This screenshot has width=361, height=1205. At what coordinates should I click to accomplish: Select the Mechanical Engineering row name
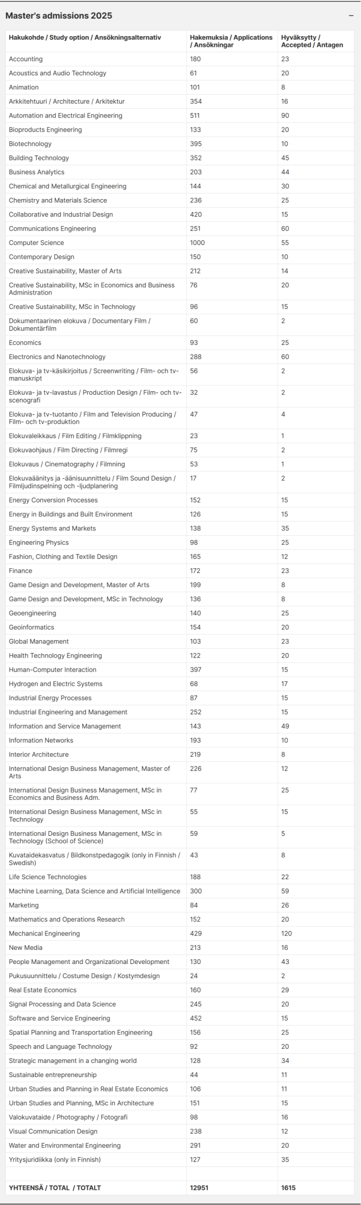(44, 933)
